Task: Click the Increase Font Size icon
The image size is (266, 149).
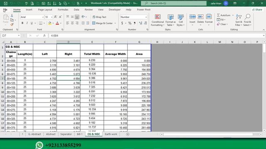Action: (55, 17)
